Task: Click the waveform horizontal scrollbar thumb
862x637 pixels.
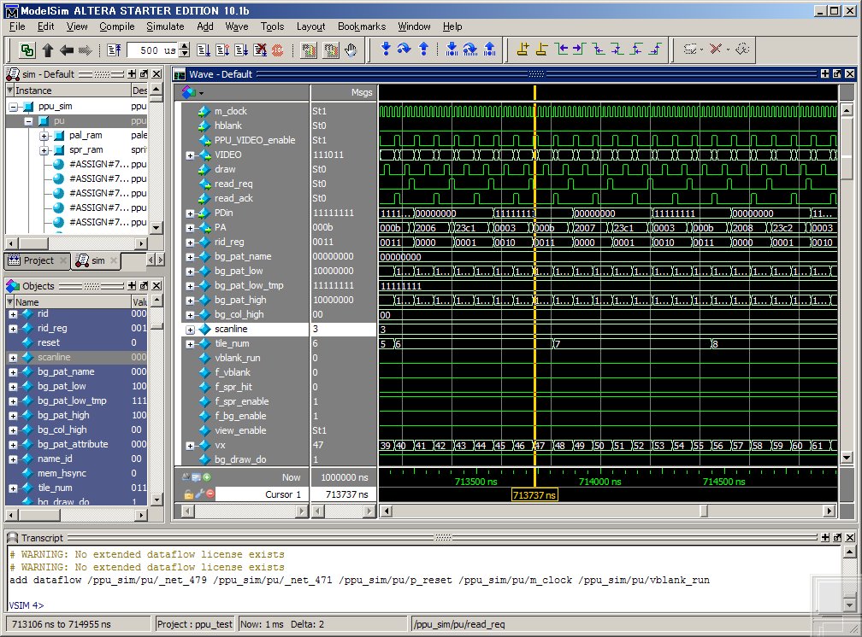Action: click(703, 511)
